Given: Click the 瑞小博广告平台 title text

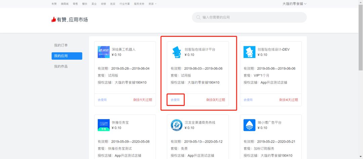Looking at the screenshot, I should coord(270,122).
